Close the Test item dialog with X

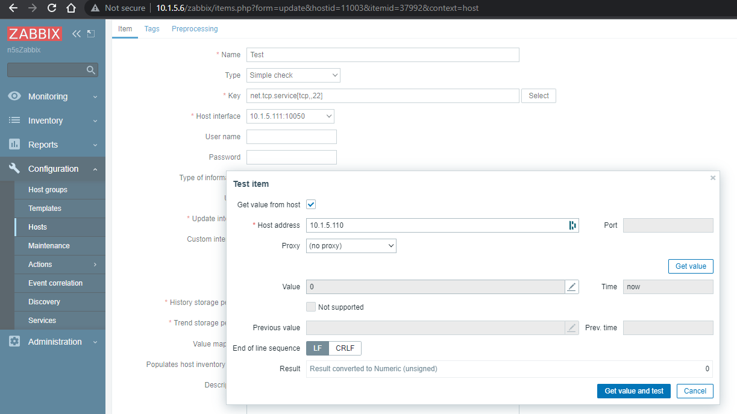[x=713, y=178]
